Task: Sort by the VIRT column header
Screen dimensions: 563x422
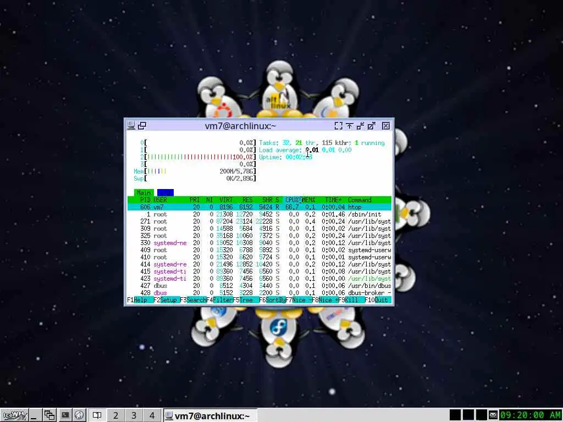Action: pyautogui.click(x=226, y=200)
